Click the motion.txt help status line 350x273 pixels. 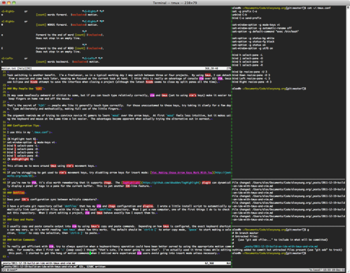tap(116, 68)
